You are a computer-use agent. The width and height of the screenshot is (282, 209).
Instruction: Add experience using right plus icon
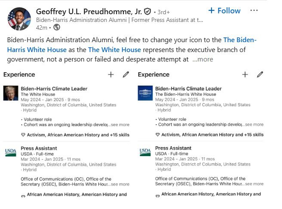[x=245, y=74]
